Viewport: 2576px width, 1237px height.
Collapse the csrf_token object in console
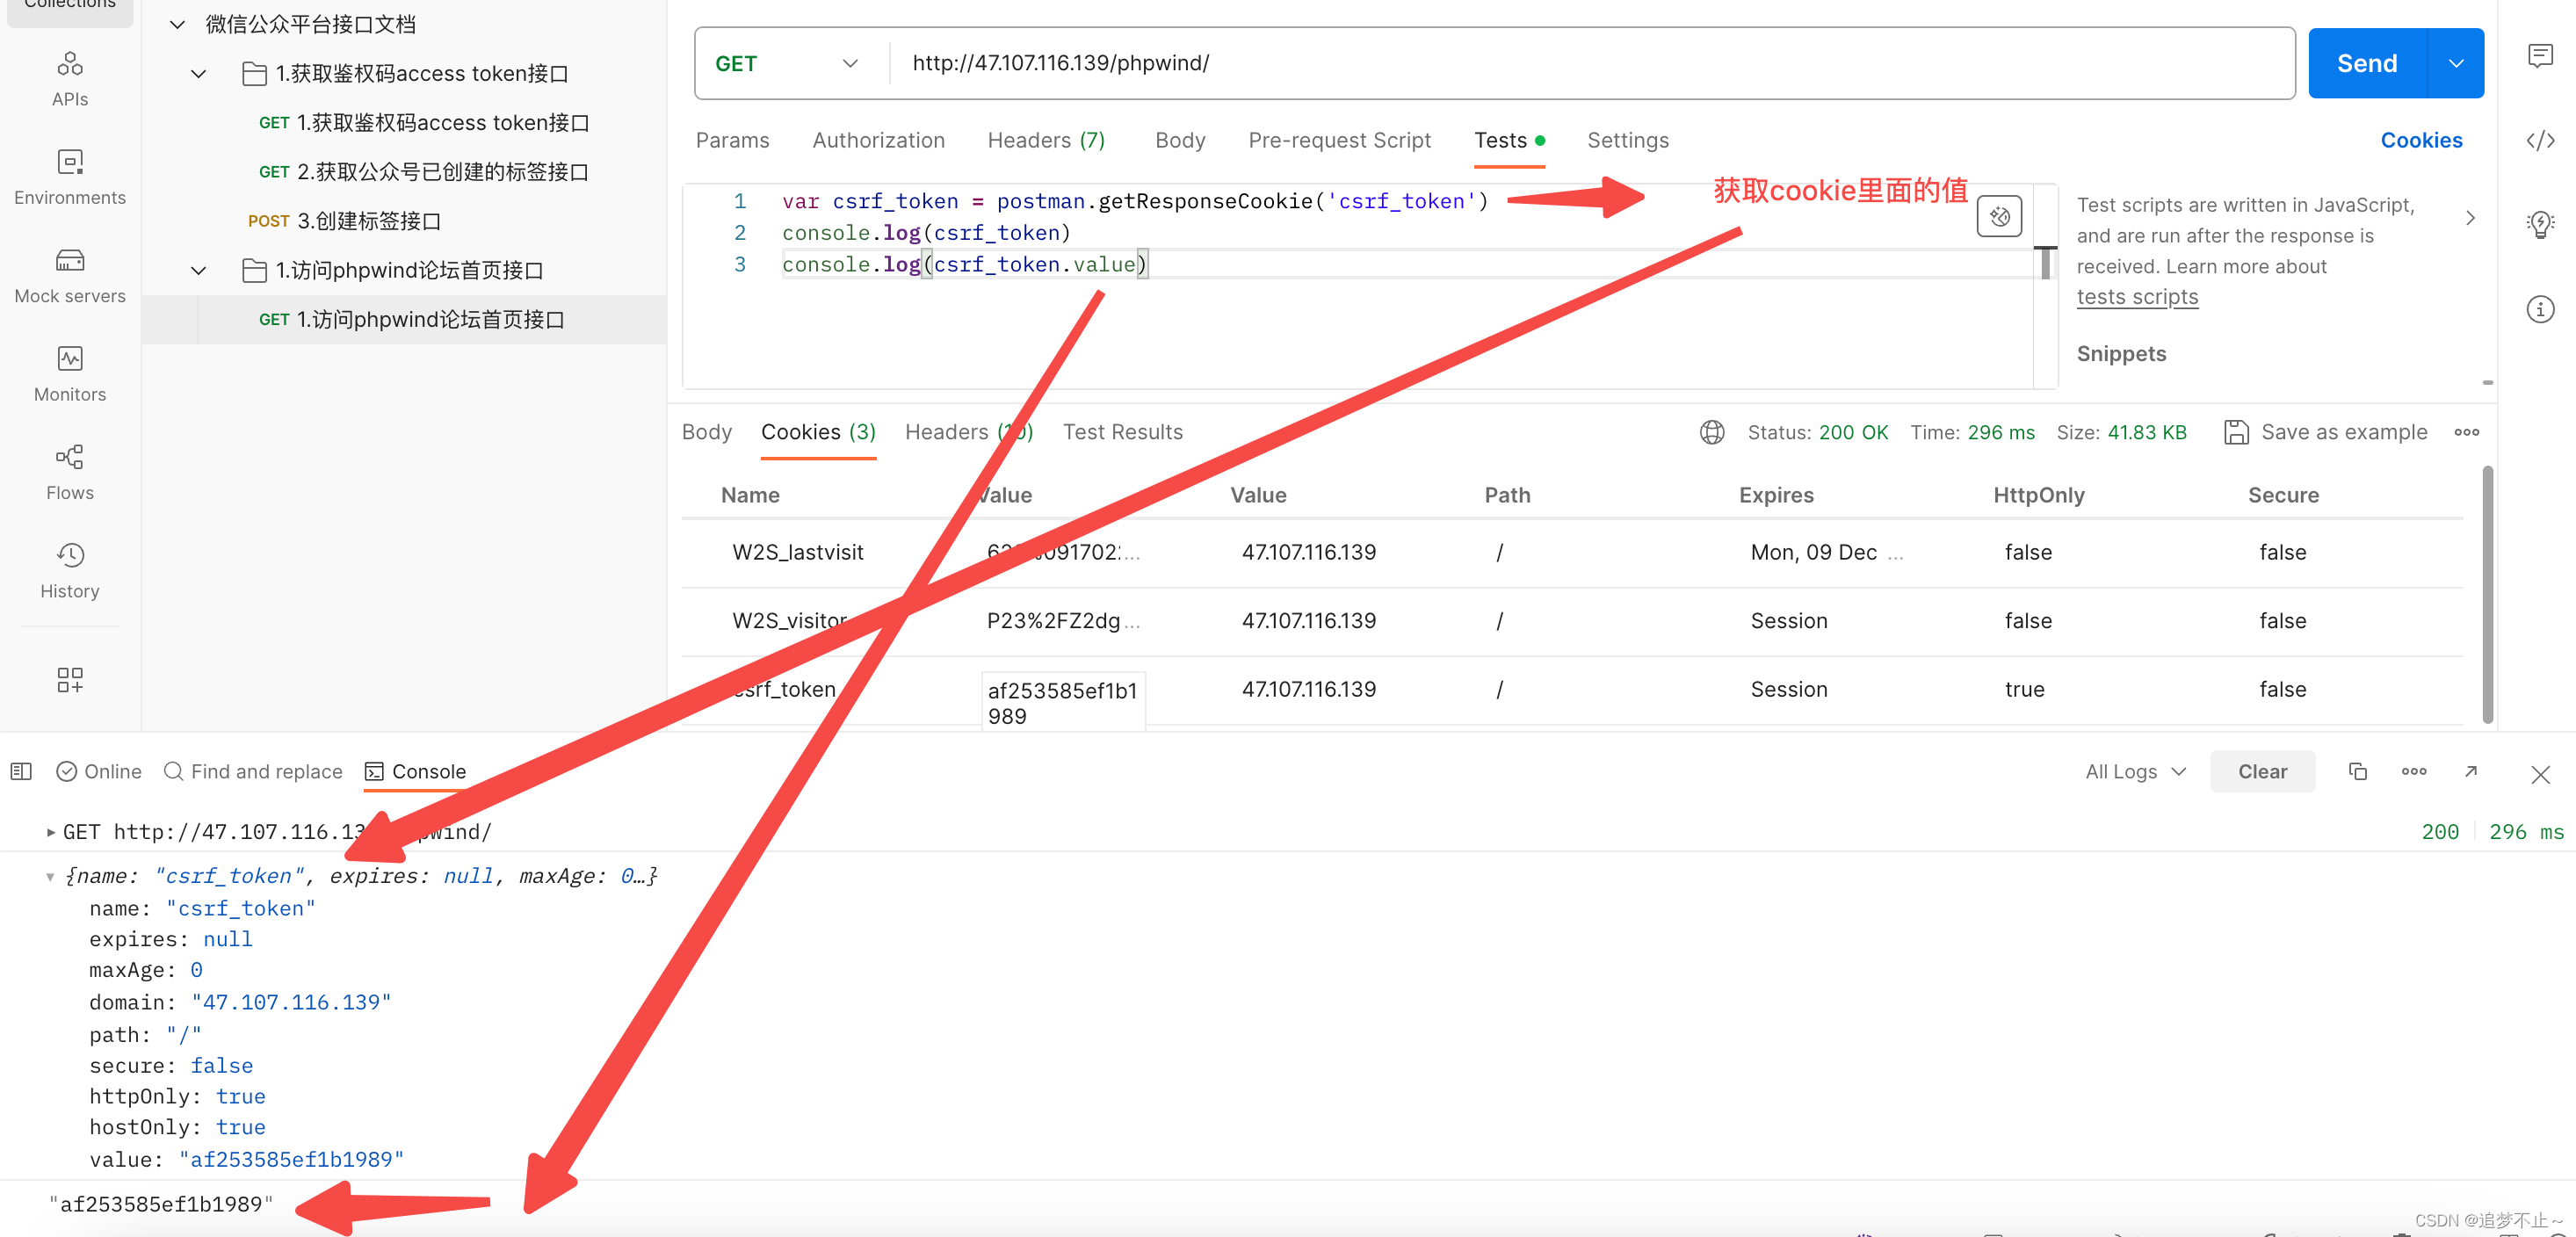[x=50, y=877]
